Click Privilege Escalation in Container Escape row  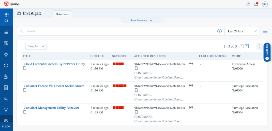click(245, 86)
